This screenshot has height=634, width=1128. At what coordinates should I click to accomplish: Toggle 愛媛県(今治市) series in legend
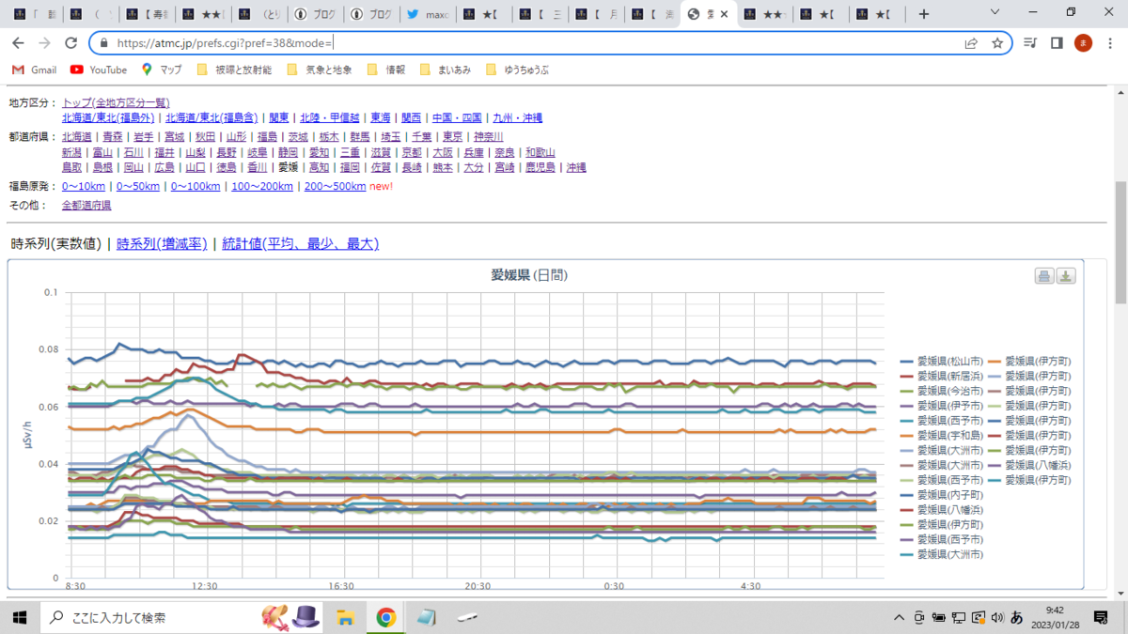[943, 391]
